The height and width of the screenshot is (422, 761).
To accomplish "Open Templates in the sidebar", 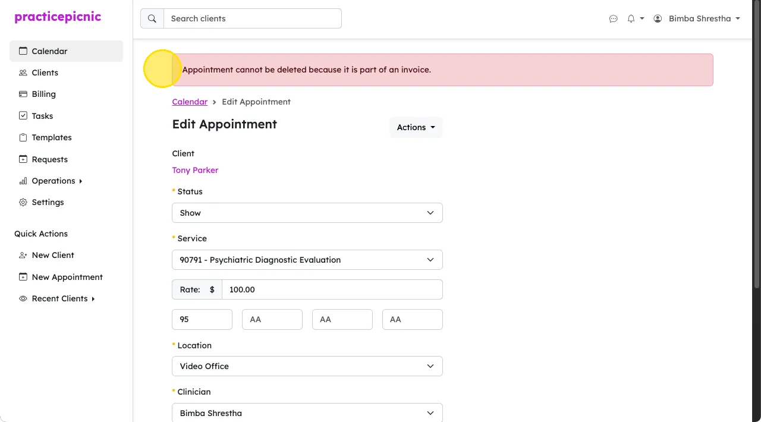I will tap(66, 137).
